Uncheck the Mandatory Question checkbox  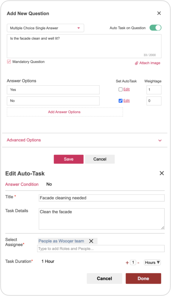click(x=9, y=62)
